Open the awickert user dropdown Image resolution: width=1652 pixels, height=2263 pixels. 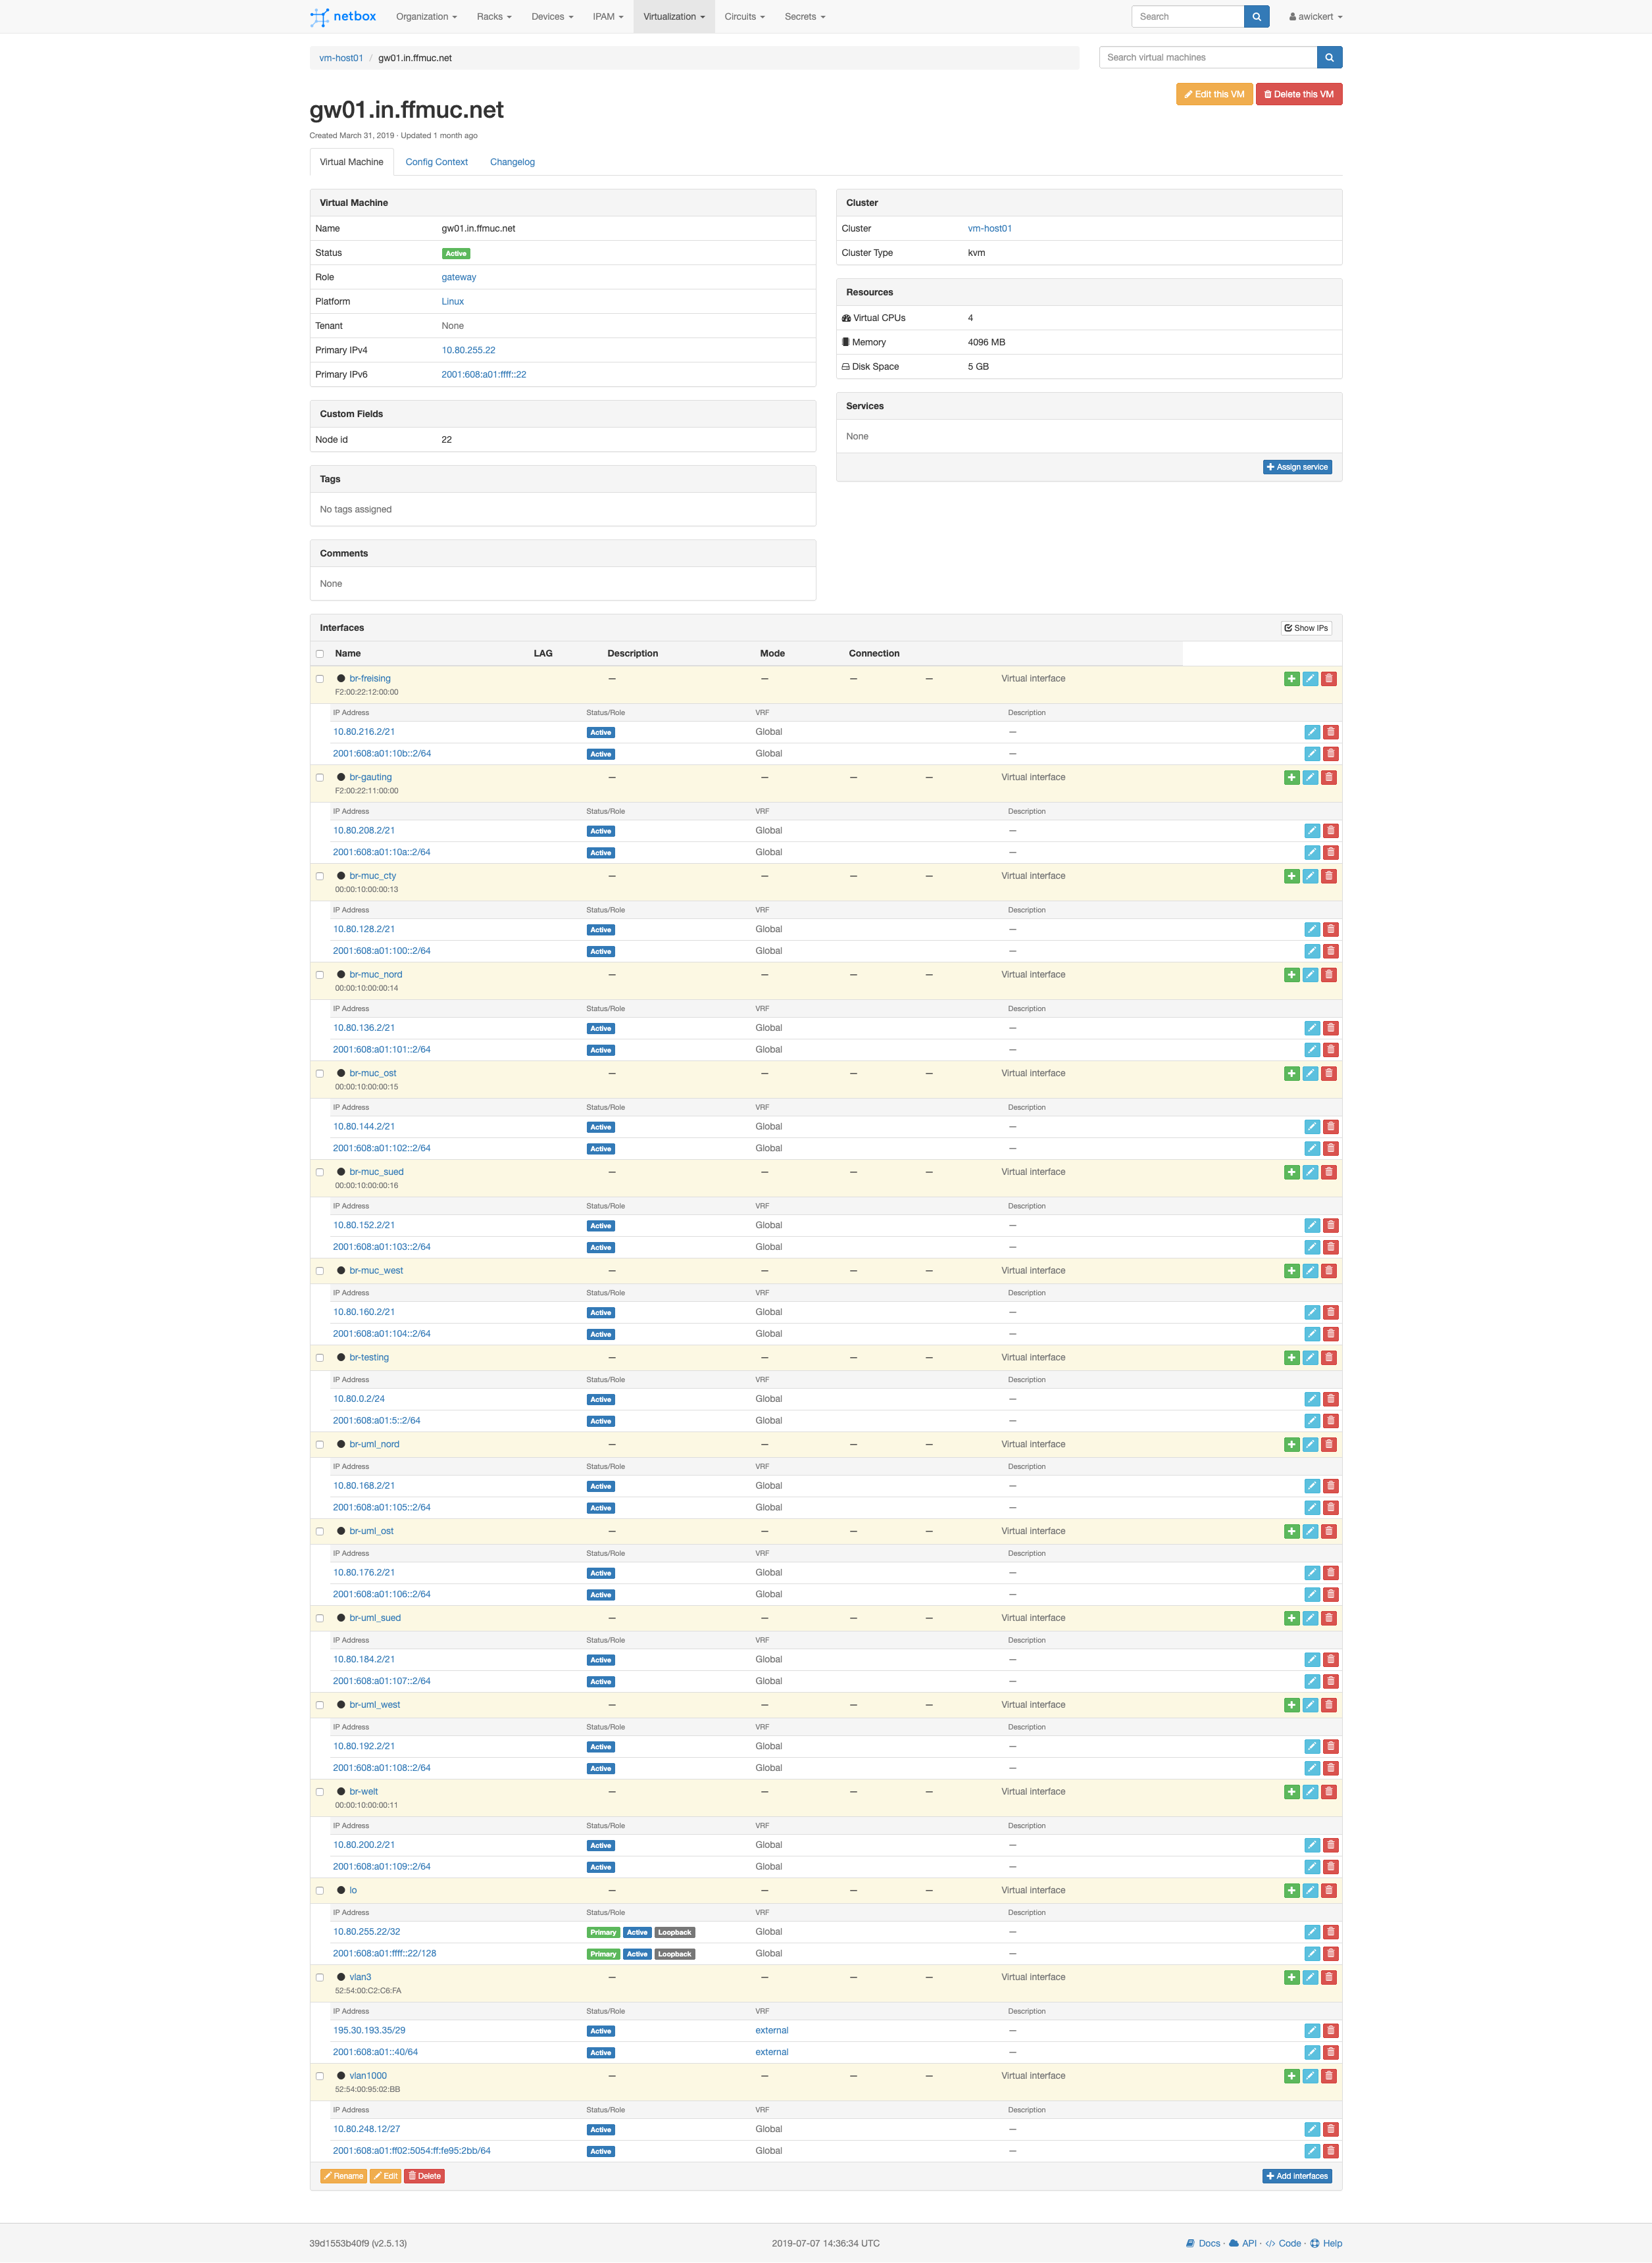coord(1315,17)
